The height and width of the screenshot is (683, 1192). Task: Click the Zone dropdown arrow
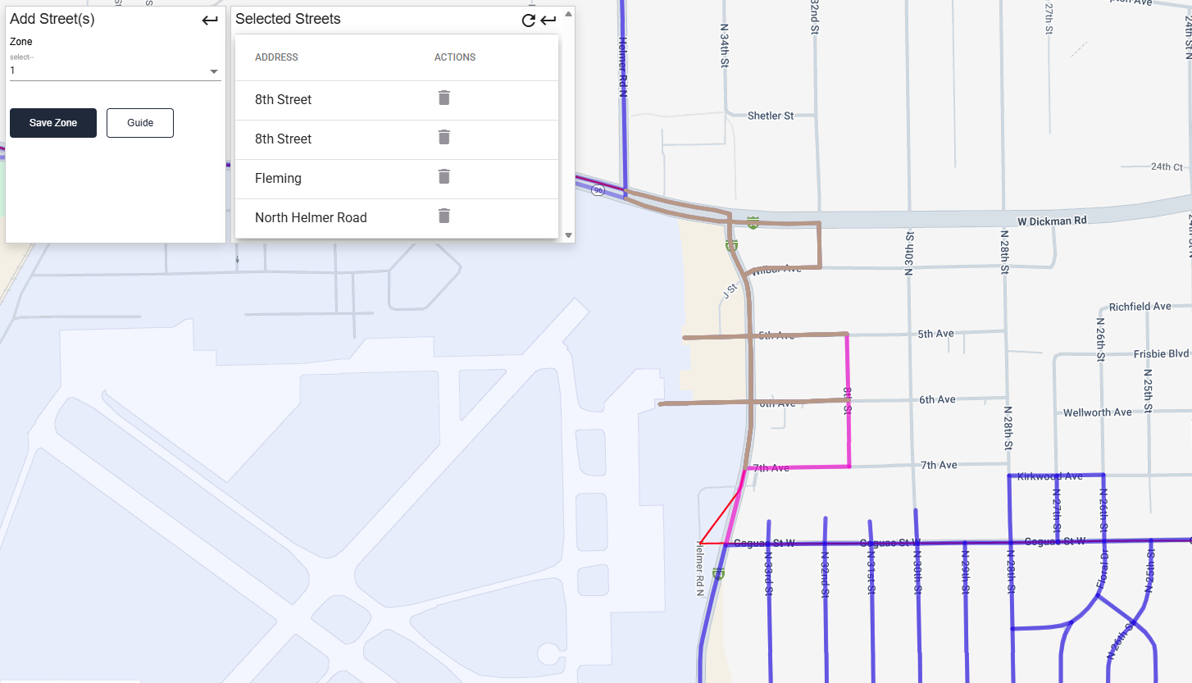(x=214, y=71)
